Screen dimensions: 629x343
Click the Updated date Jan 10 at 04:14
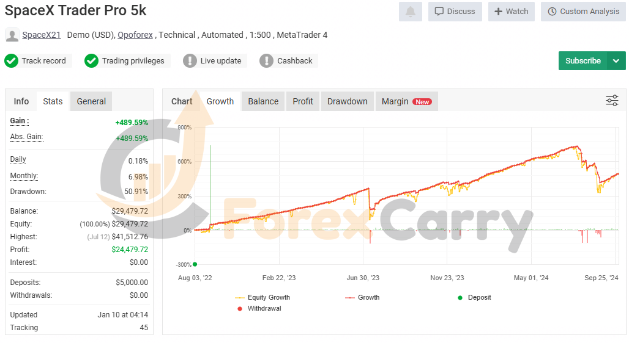click(123, 315)
